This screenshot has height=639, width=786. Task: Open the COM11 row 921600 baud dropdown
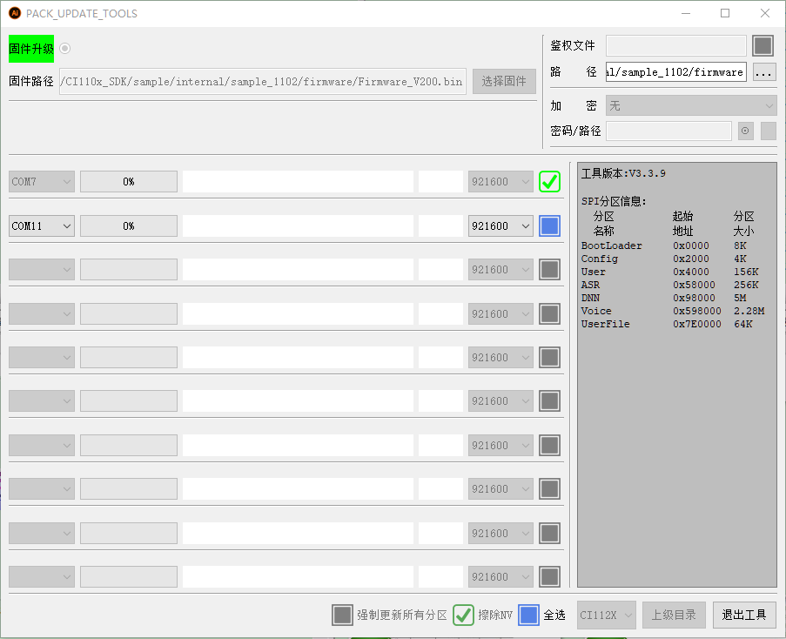[500, 226]
